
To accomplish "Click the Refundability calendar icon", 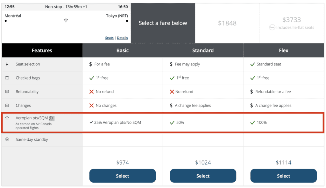I will click(x=7, y=92).
